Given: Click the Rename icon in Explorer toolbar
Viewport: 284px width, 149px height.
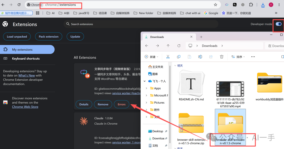Looking at the screenshot, I should 200,57.
